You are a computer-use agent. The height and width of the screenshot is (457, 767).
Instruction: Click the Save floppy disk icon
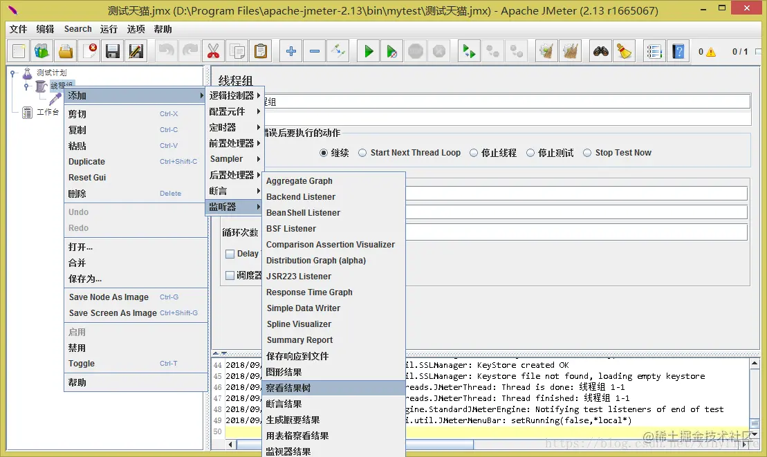click(x=113, y=51)
